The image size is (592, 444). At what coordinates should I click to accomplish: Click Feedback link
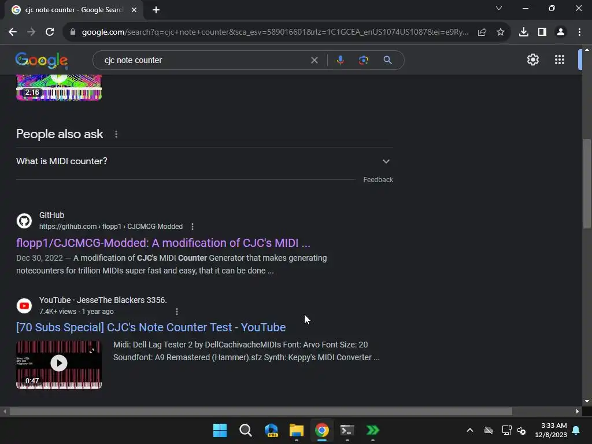pyautogui.click(x=378, y=180)
